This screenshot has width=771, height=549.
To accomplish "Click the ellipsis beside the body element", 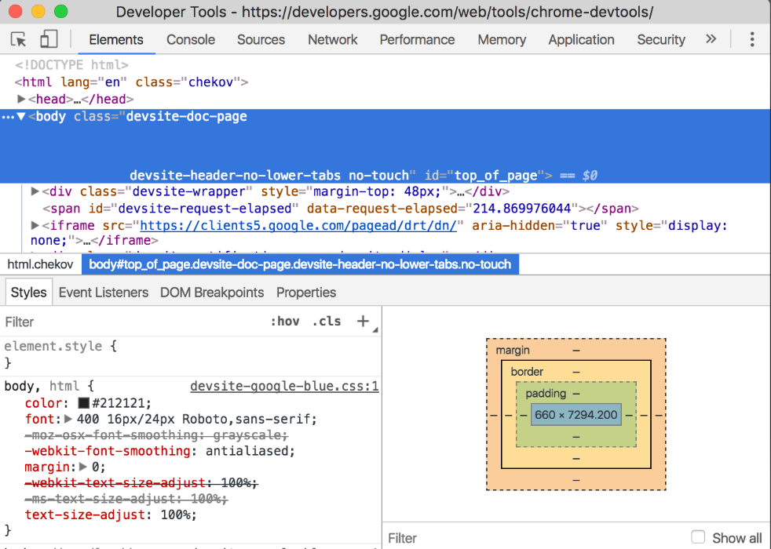I will click(8, 117).
